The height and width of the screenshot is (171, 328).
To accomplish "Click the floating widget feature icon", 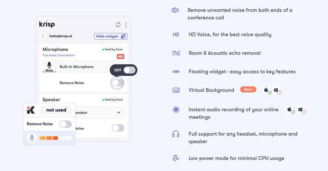I will pos(176,72).
